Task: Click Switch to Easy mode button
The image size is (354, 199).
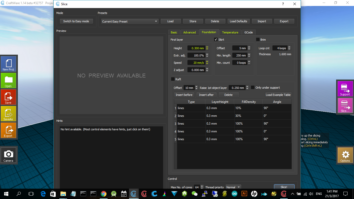Action: 76,21
